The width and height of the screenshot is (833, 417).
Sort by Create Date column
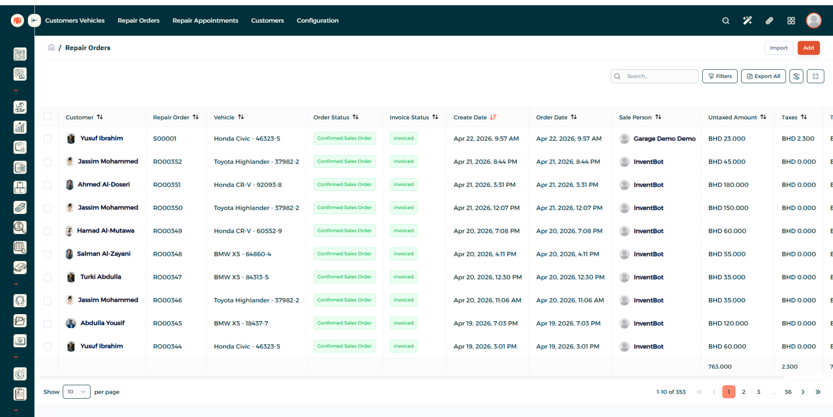pyautogui.click(x=493, y=117)
